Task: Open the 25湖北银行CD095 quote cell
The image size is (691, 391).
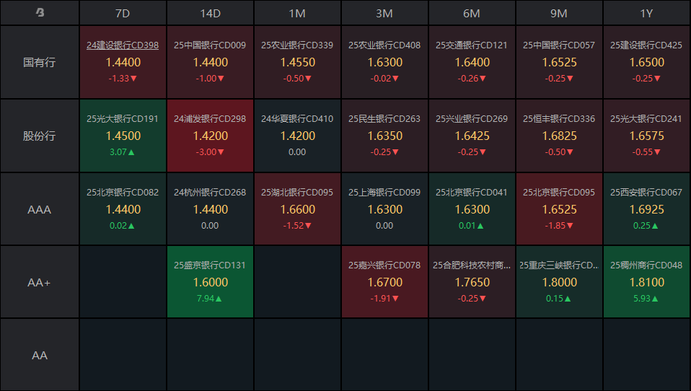Action: 297,209
